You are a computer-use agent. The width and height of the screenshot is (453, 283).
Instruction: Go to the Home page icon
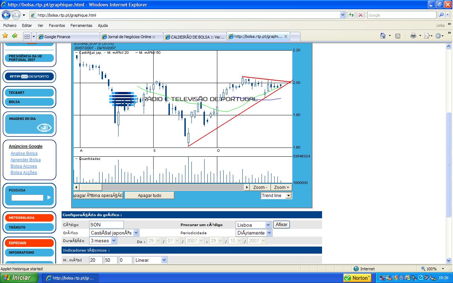click(383, 36)
